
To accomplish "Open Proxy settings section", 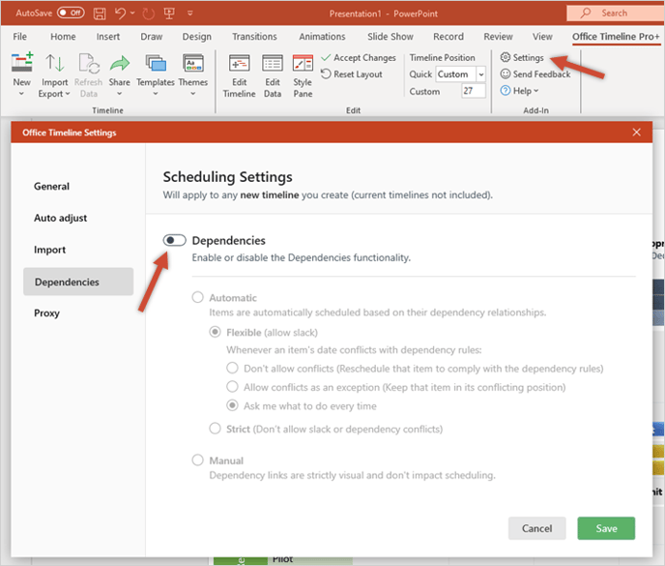I will [x=46, y=313].
